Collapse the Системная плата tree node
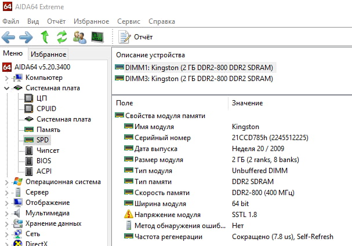The image size is (352, 246). point(6,88)
